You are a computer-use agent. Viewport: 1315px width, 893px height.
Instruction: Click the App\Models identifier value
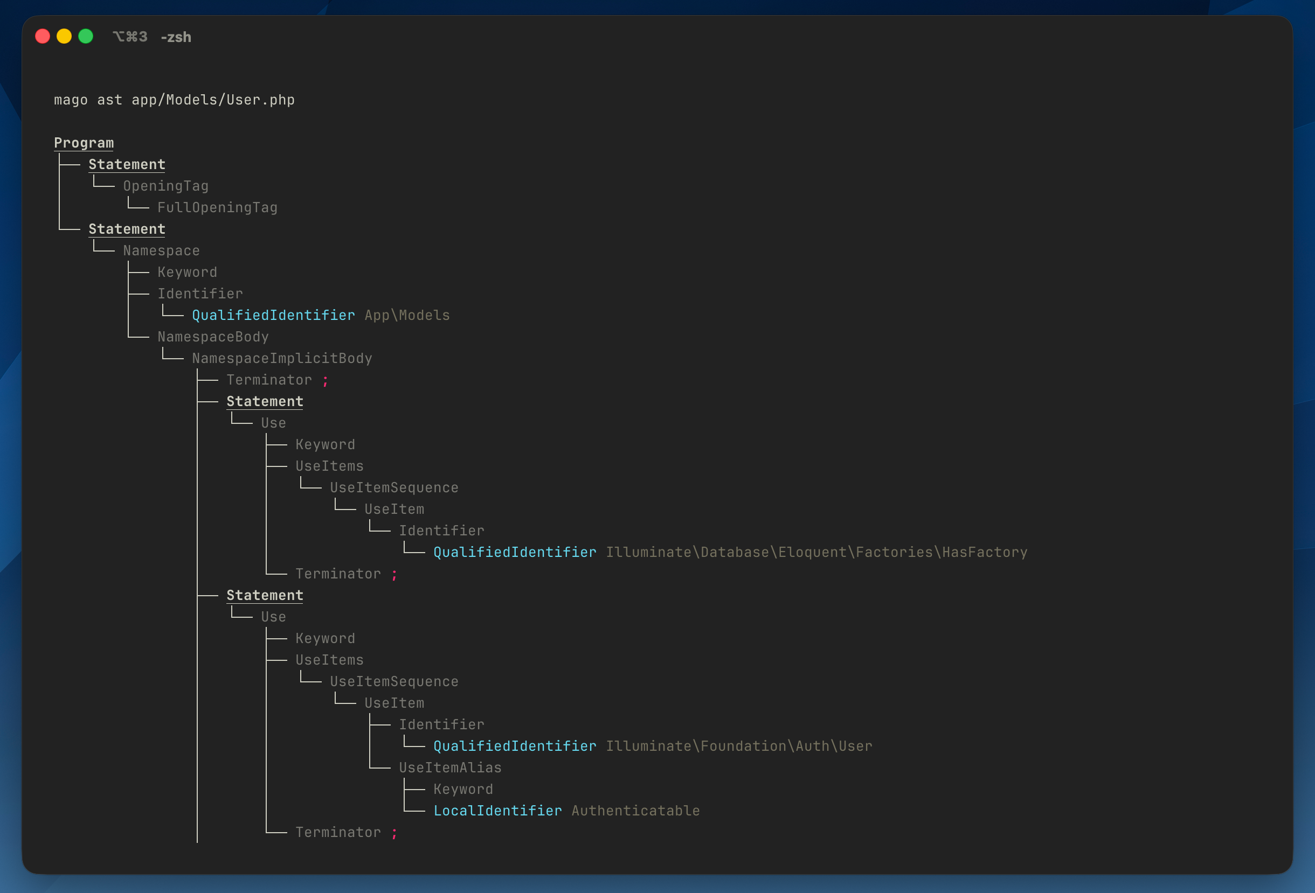[407, 315]
